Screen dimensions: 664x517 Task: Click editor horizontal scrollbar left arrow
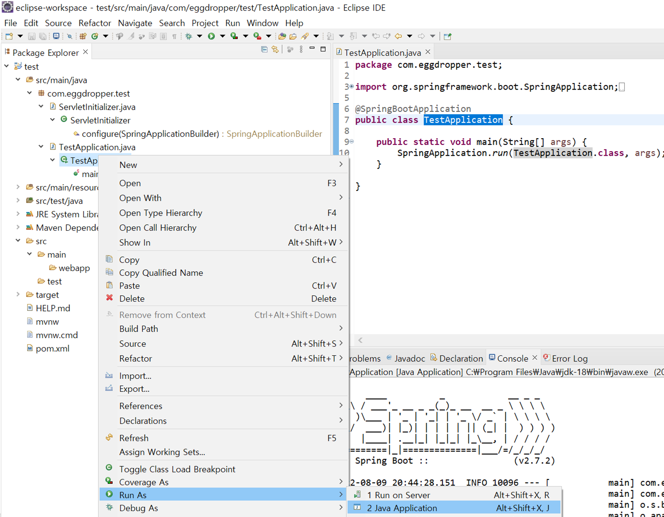tap(360, 340)
